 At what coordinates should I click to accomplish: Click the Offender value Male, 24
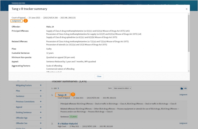[50, 27]
